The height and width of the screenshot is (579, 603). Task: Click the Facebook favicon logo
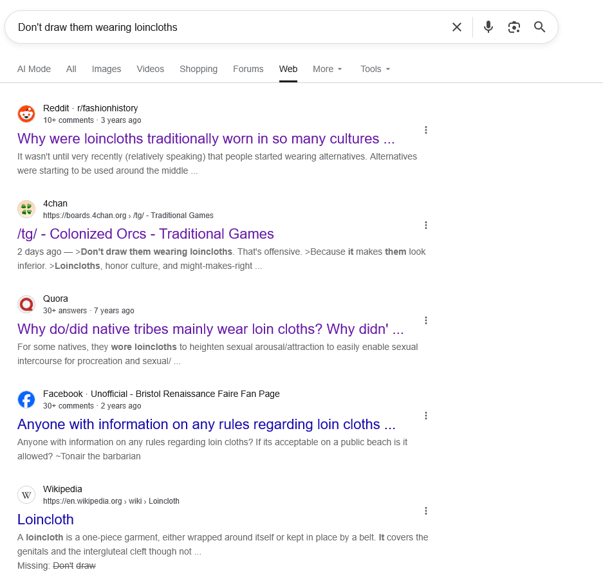26,400
